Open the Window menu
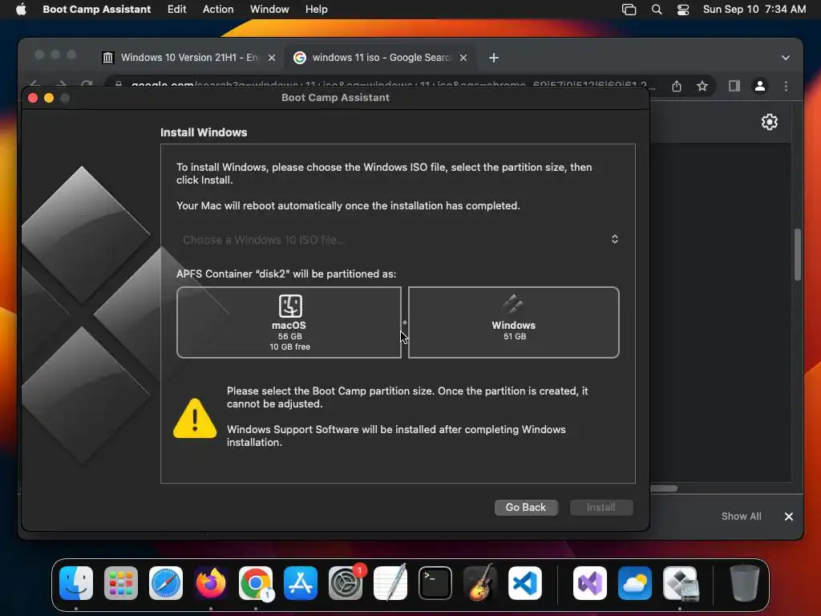Image resolution: width=821 pixels, height=616 pixels. [x=269, y=10]
